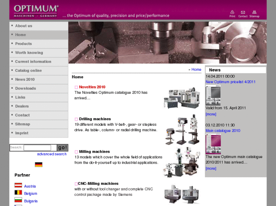276x206 pixels.
Task: Open Worth knowing menu item
Action: tap(39, 53)
